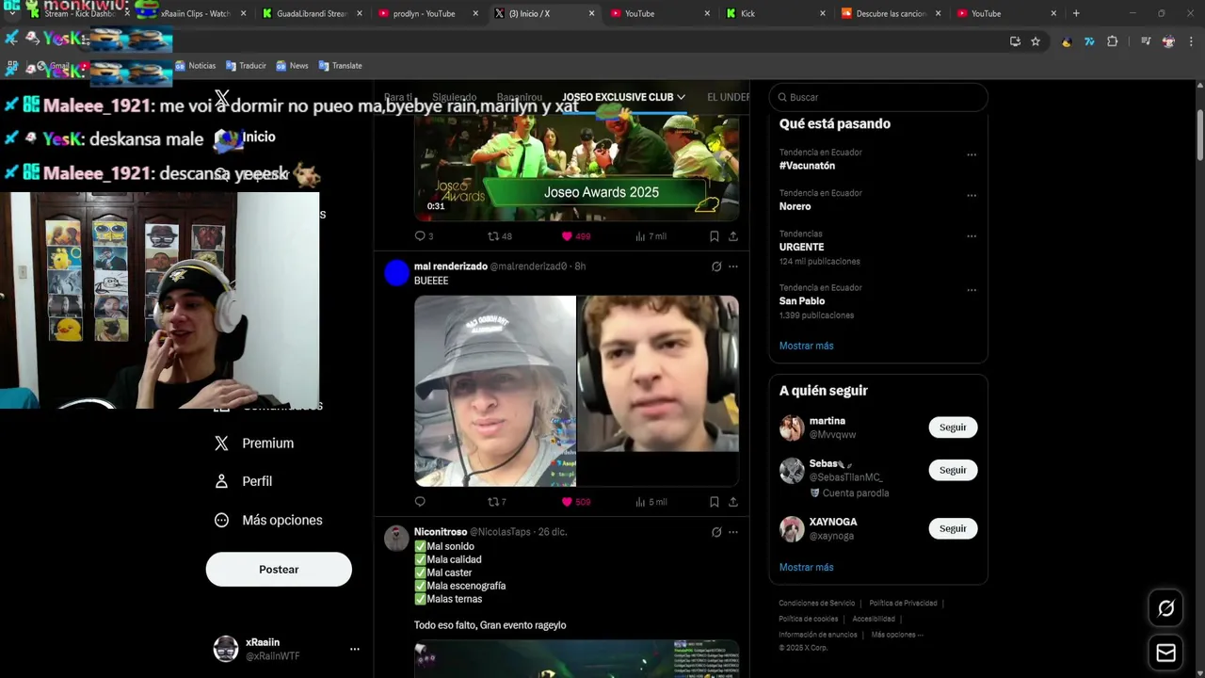Open the San Pablo trend
The image size is (1205, 678).
[x=802, y=301]
